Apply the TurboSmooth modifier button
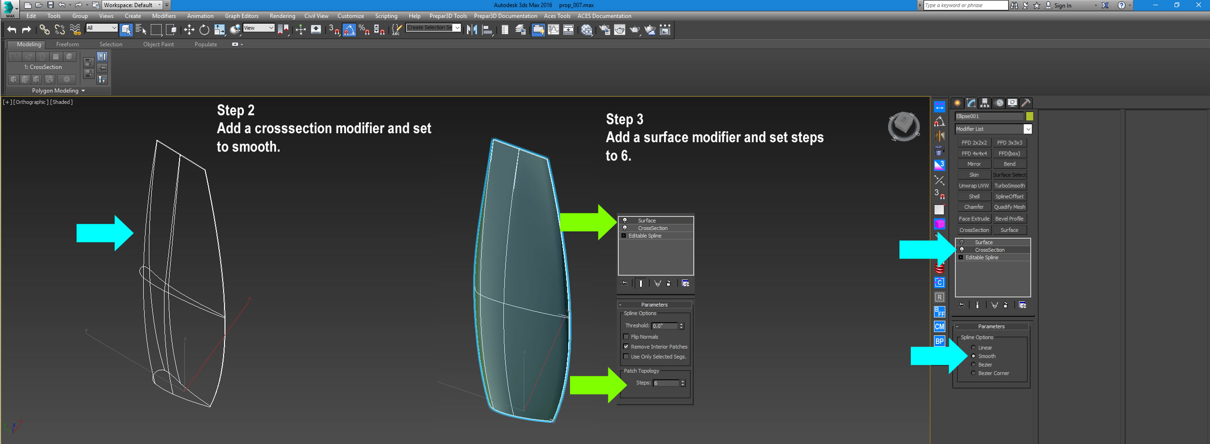This screenshot has width=1210, height=444. 1010,185
